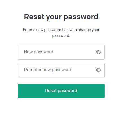Screen dimensions: 123x114
Task: Select the New password placeholder text
Action: tap(38, 52)
